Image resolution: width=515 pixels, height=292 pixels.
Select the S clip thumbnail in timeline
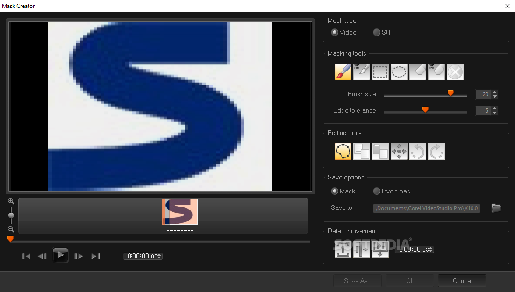[180, 212]
